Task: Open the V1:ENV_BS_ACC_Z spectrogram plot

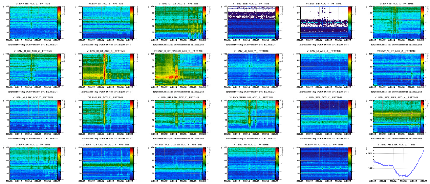Action: 31,22
